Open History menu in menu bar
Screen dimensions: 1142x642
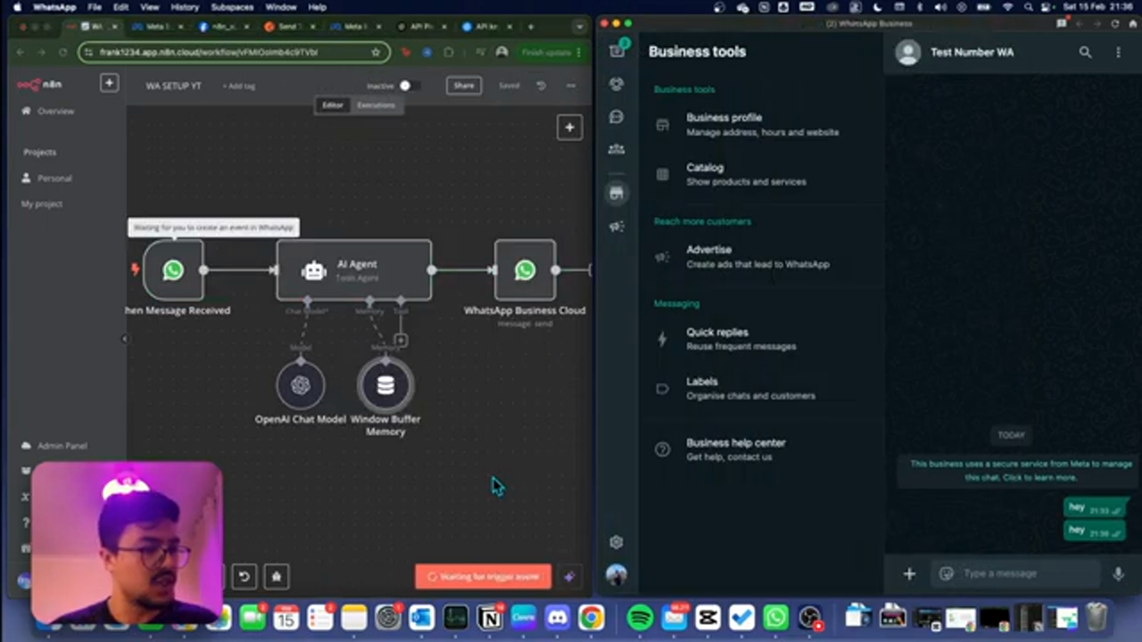[185, 7]
